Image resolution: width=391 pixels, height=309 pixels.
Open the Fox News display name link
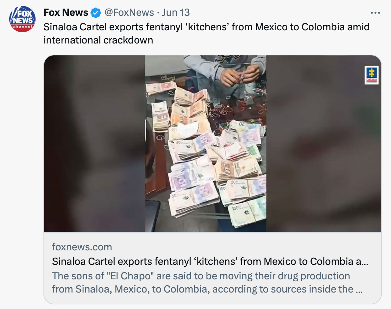click(66, 13)
